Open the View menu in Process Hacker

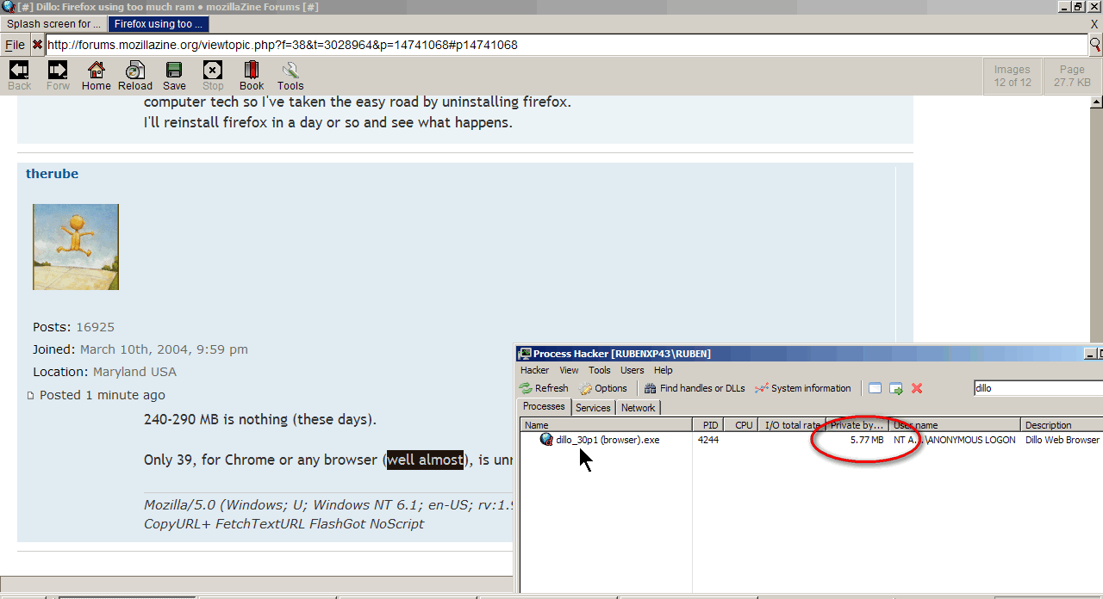point(569,370)
